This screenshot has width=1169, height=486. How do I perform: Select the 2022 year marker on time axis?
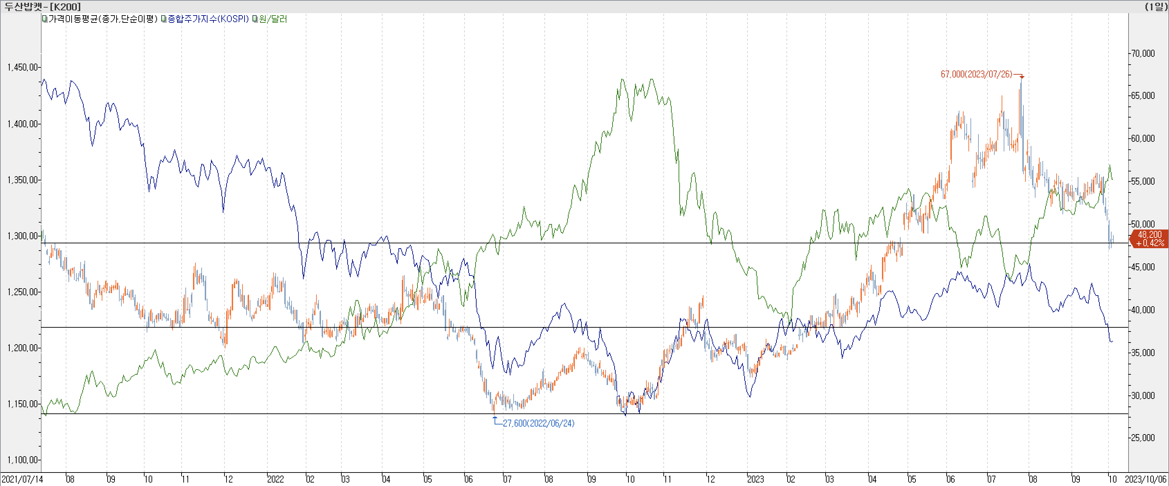point(275,479)
